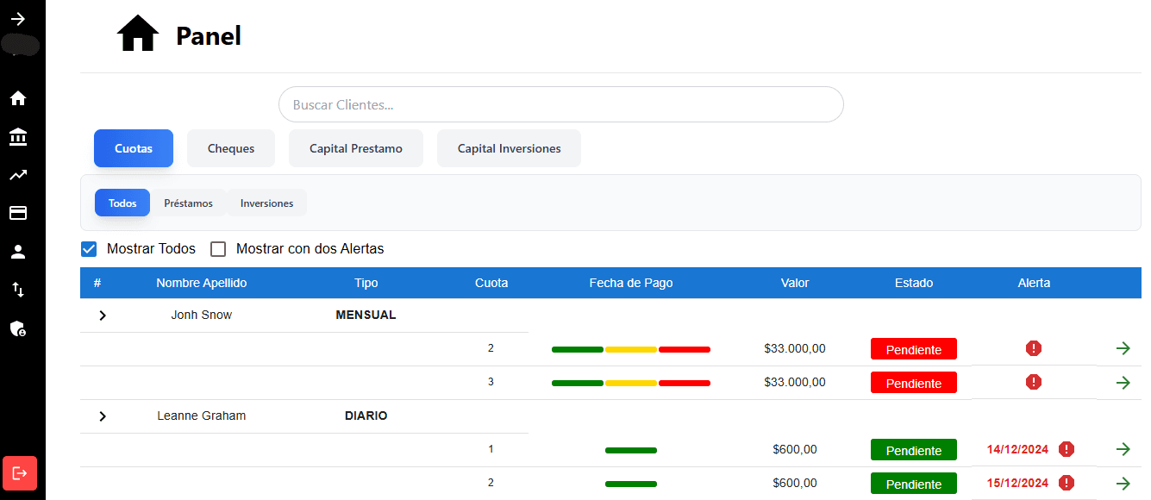Select the transfers up-down arrows sidebar icon
This screenshot has height=500, width=1151.
[x=18, y=289]
